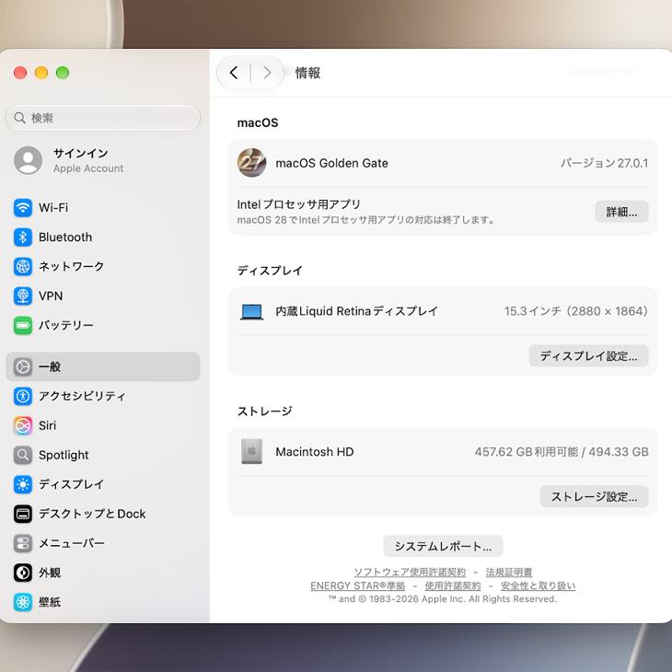Screen dimensions: 672x672
Task: Select 一般 gear icon in sidebar
Action: pos(23,367)
